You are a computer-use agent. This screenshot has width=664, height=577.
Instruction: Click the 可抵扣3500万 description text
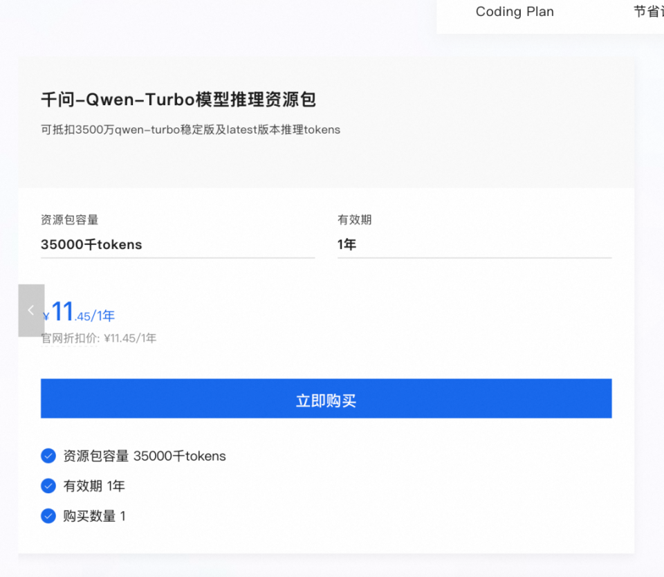pyautogui.click(x=190, y=129)
